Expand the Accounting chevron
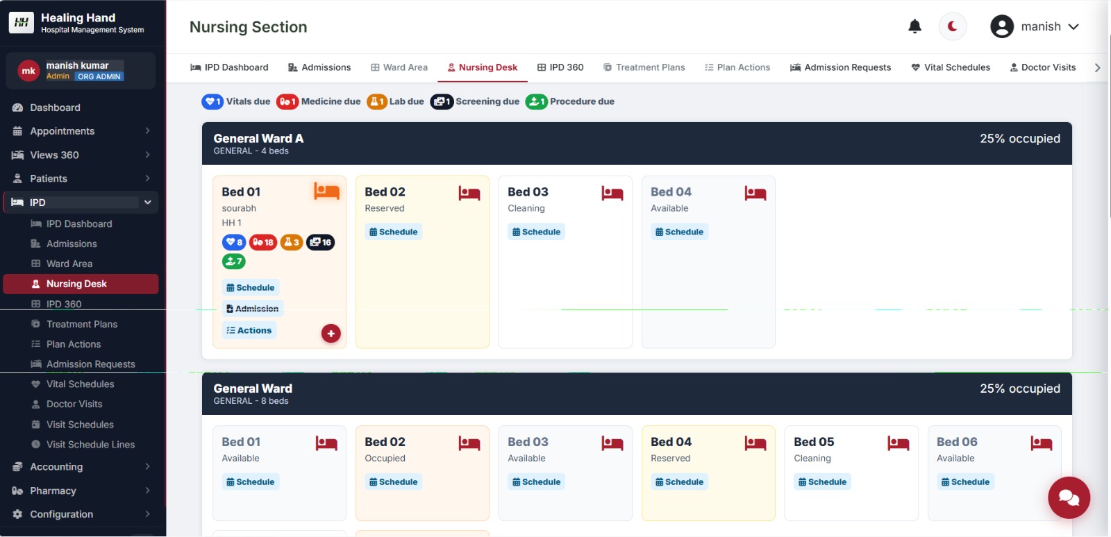 pyautogui.click(x=147, y=467)
